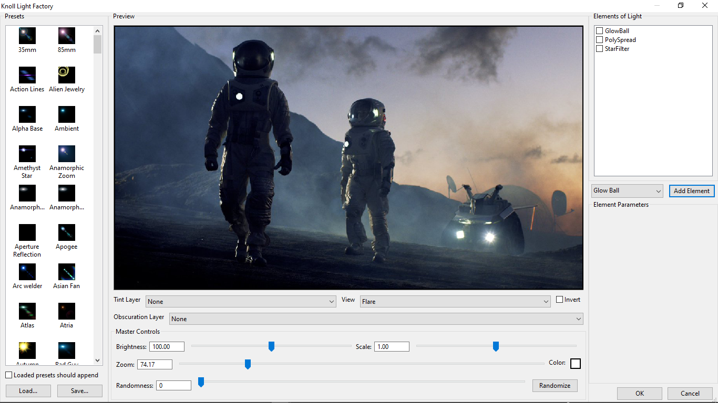
Task: Open the Tint Layer dropdown
Action: (241, 302)
